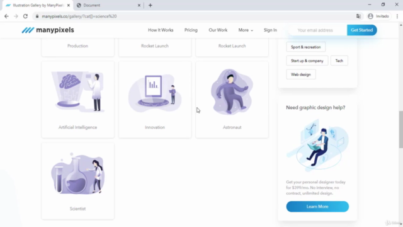The height and width of the screenshot is (227, 403).
Task: Click the browser back arrow
Action: 6,16
